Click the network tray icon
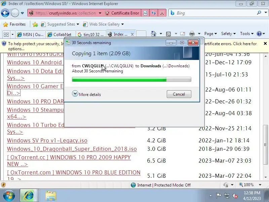The width and height of the screenshot is (269, 202). click(227, 196)
